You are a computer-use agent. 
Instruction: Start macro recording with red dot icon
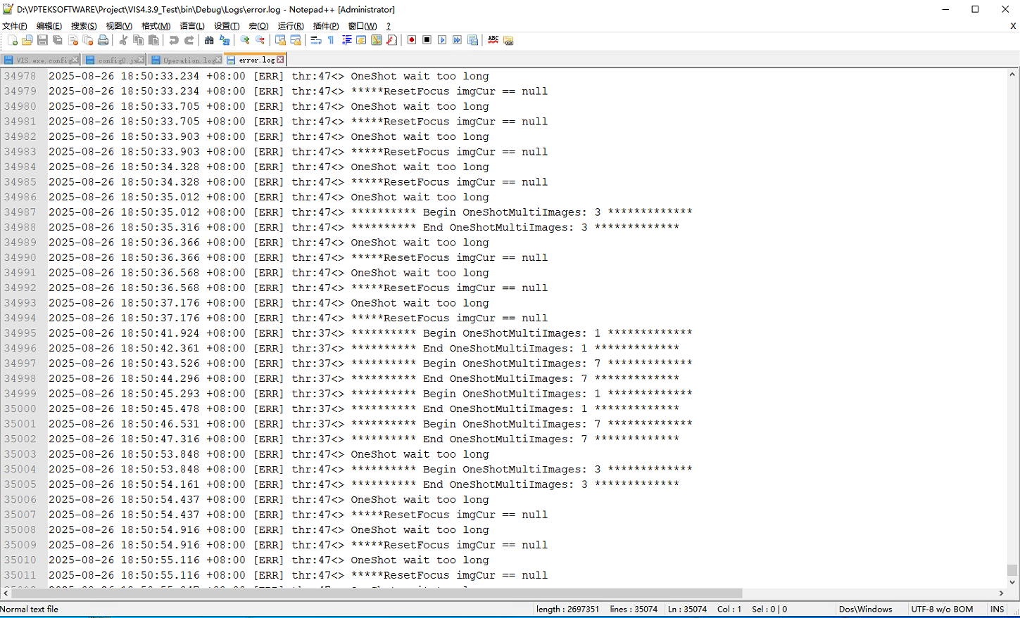[412, 40]
